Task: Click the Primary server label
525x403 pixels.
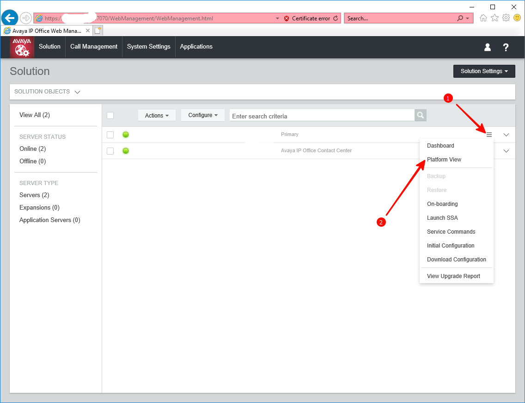Action: 289,135
